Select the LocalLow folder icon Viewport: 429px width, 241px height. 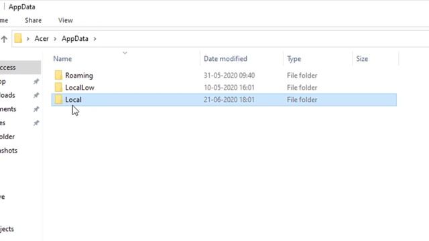[58, 88]
